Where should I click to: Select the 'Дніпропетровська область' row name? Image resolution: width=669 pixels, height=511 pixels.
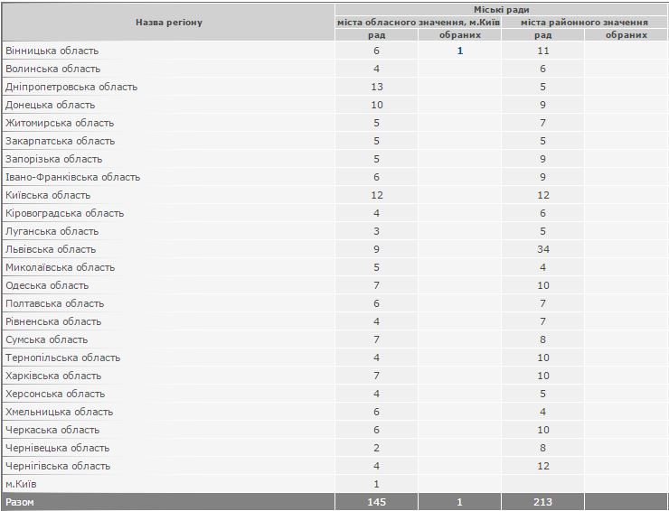click(71, 87)
